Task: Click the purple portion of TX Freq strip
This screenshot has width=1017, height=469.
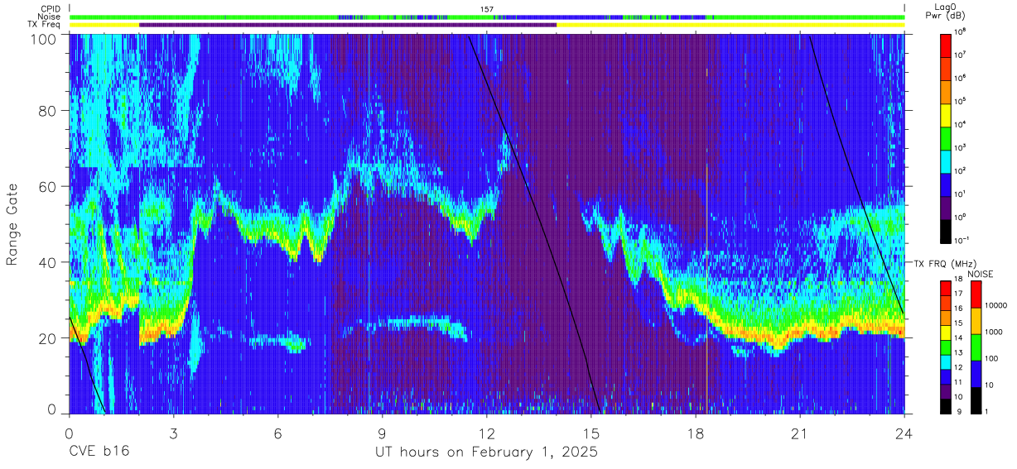Action: pyautogui.click(x=348, y=25)
